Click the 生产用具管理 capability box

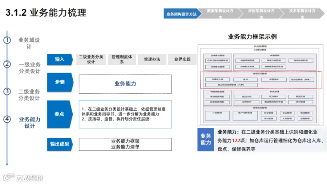click(x=245, y=116)
